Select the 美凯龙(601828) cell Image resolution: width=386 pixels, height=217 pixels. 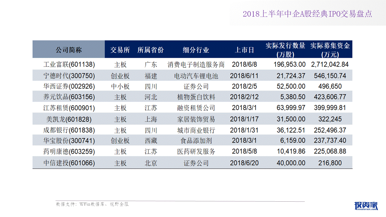click(69, 119)
